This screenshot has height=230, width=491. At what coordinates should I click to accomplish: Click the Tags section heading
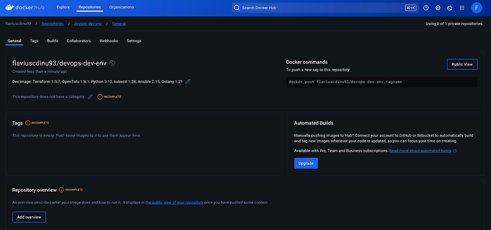click(18, 123)
